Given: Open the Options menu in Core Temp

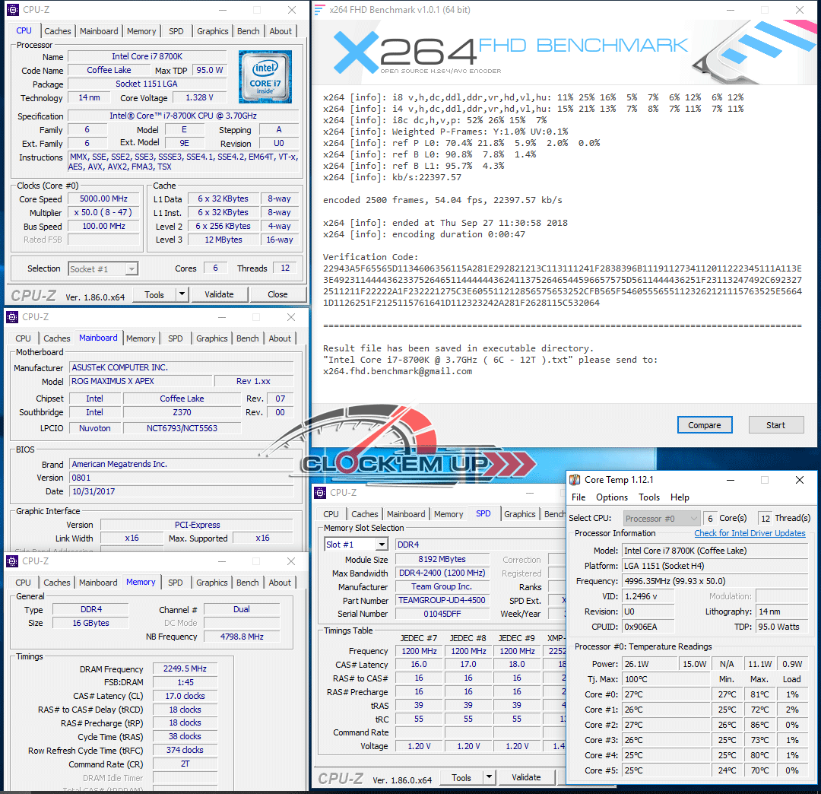Looking at the screenshot, I should pyautogui.click(x=612, y=497).
